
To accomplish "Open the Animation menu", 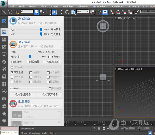I will [x=83, y=7].
